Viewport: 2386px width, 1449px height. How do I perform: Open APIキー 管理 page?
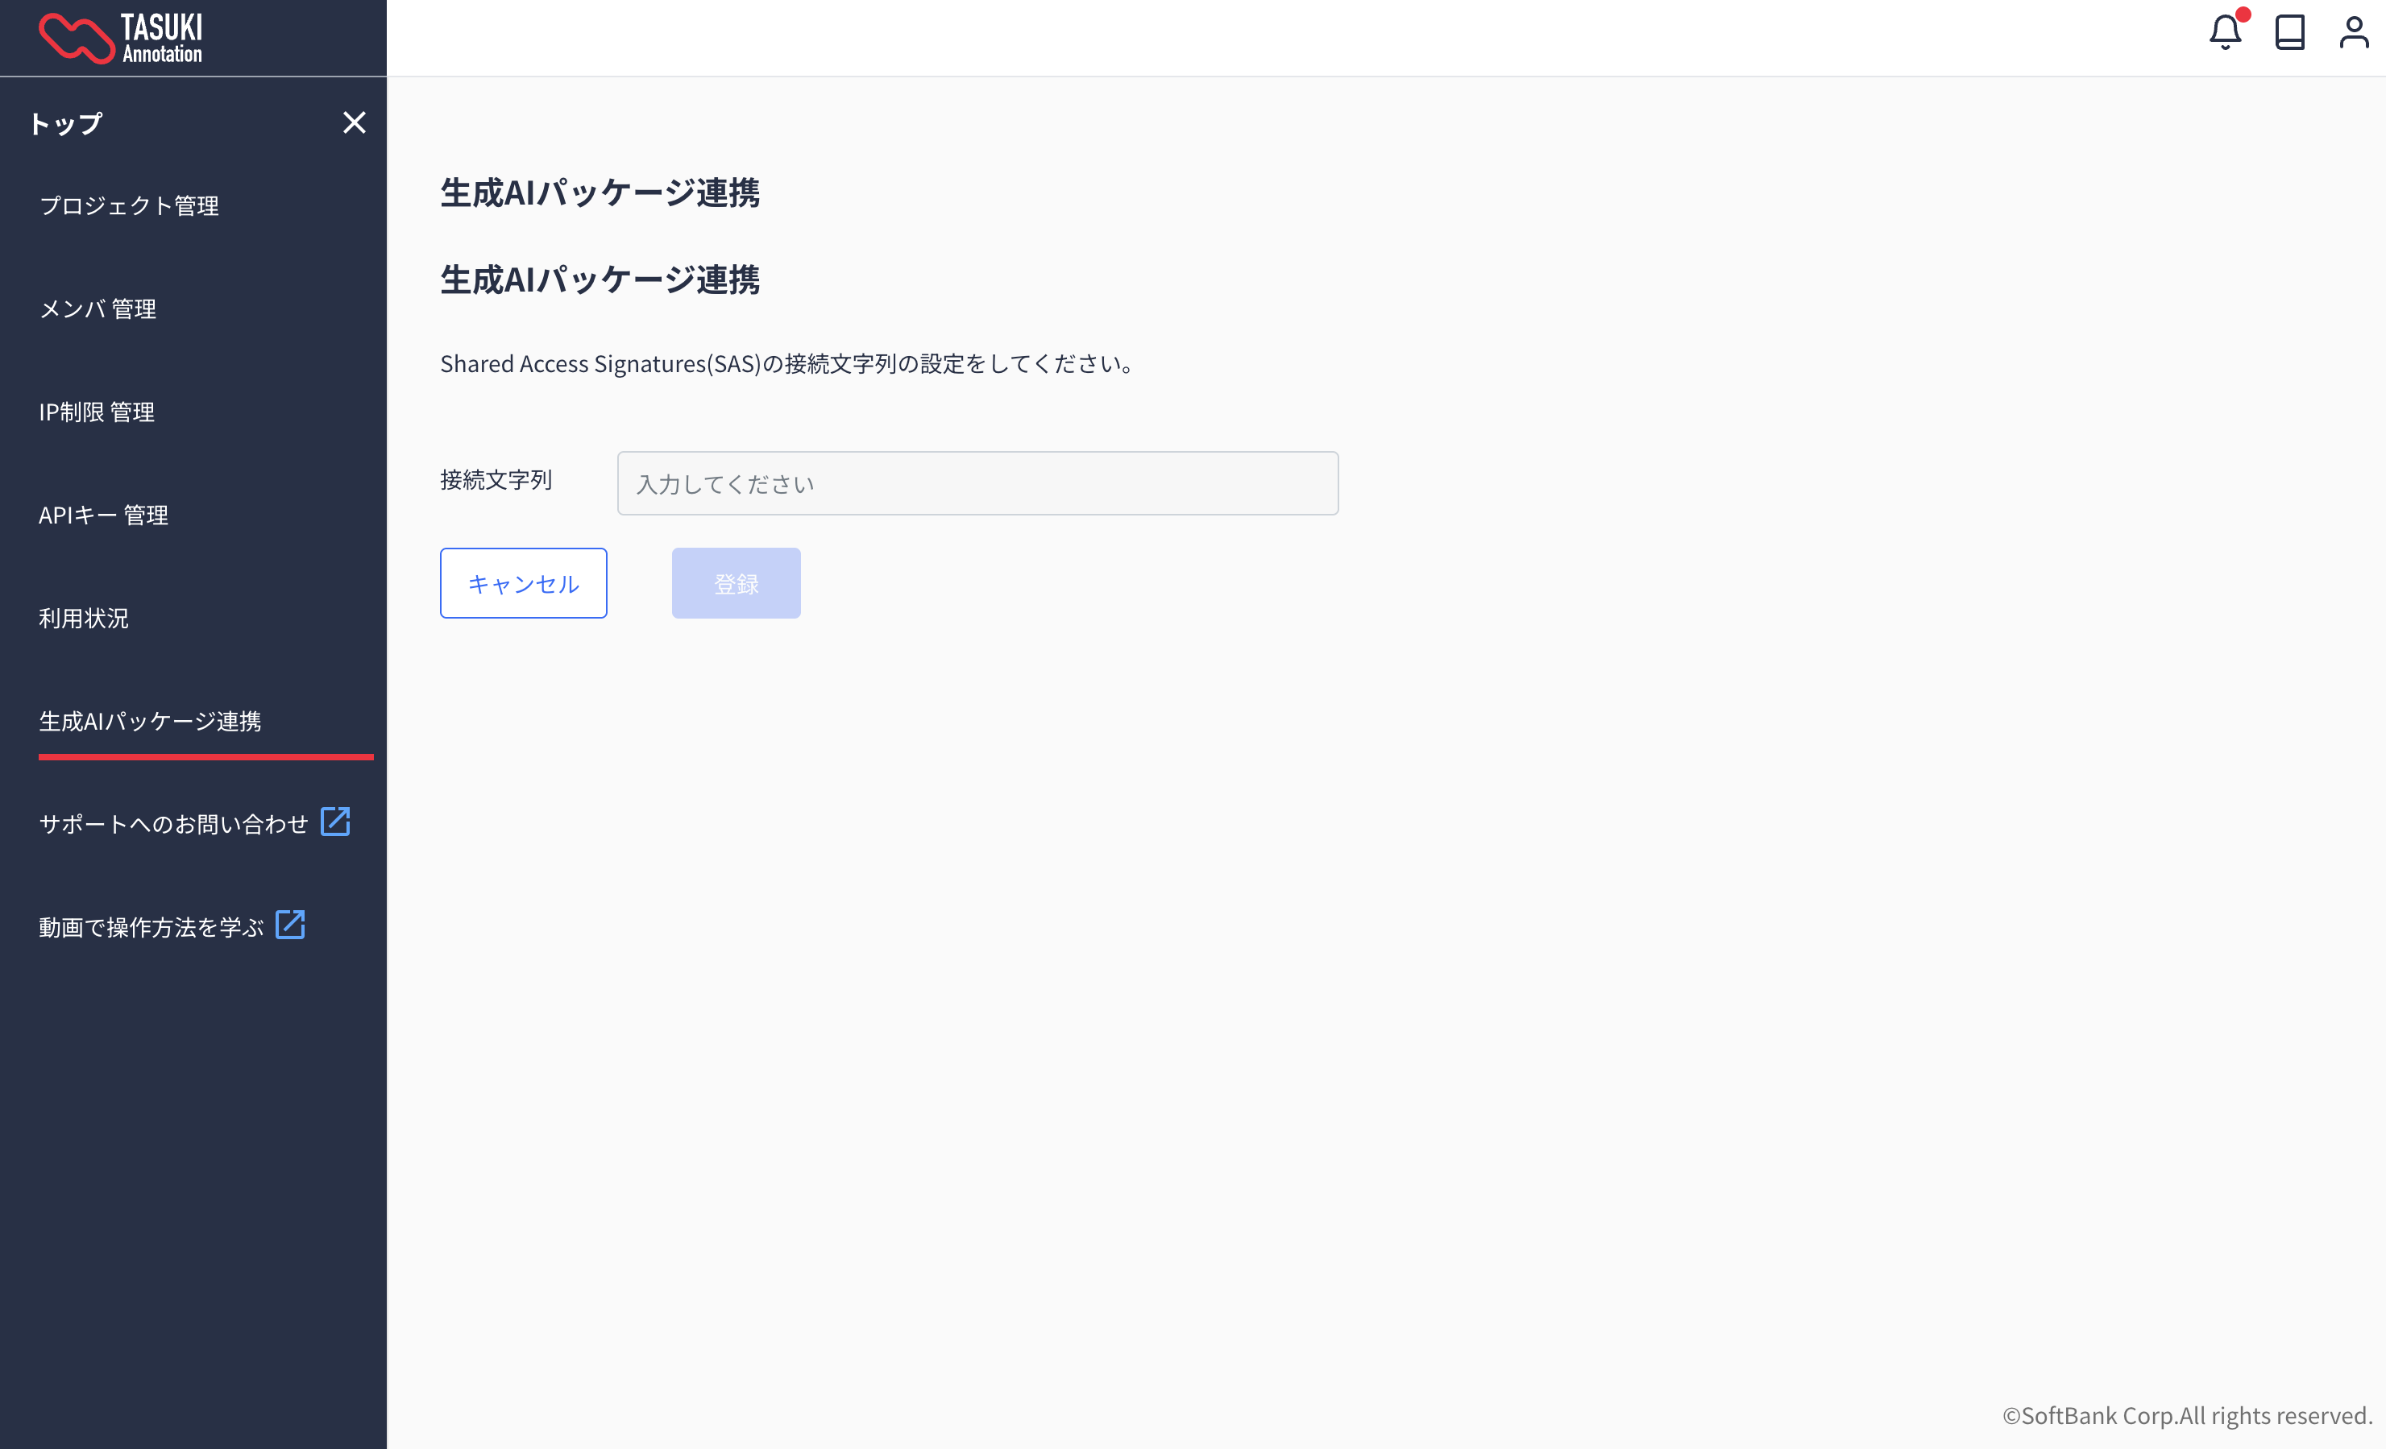click(x=104, y=515)
